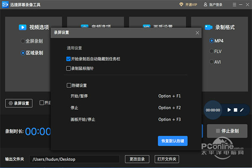Click the 录制格式 camera icon

(209, 27)
